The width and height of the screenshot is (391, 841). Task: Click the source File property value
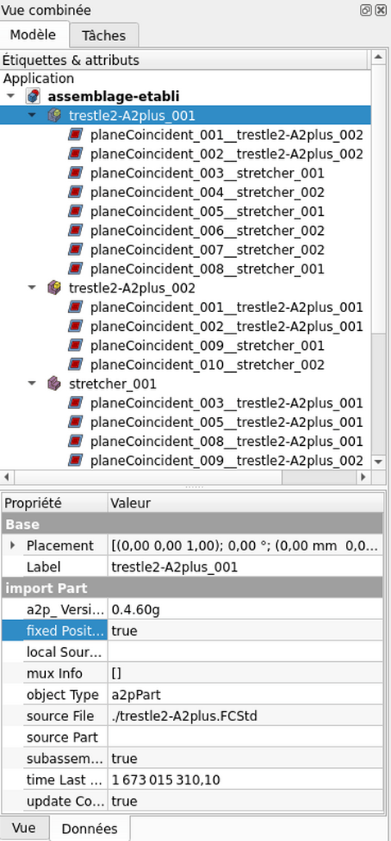pos(245,716)
